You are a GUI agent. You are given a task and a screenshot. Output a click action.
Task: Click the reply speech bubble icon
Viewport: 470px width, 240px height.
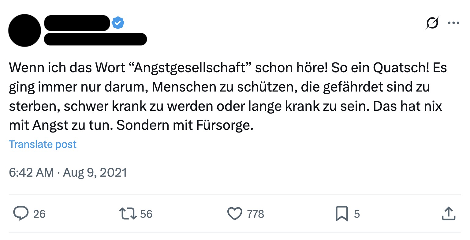click(21, 214)
